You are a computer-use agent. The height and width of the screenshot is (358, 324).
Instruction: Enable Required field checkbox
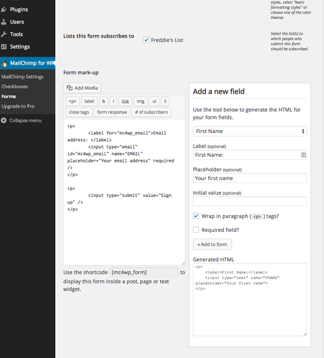pyautogui.click(x=196, y=229)
